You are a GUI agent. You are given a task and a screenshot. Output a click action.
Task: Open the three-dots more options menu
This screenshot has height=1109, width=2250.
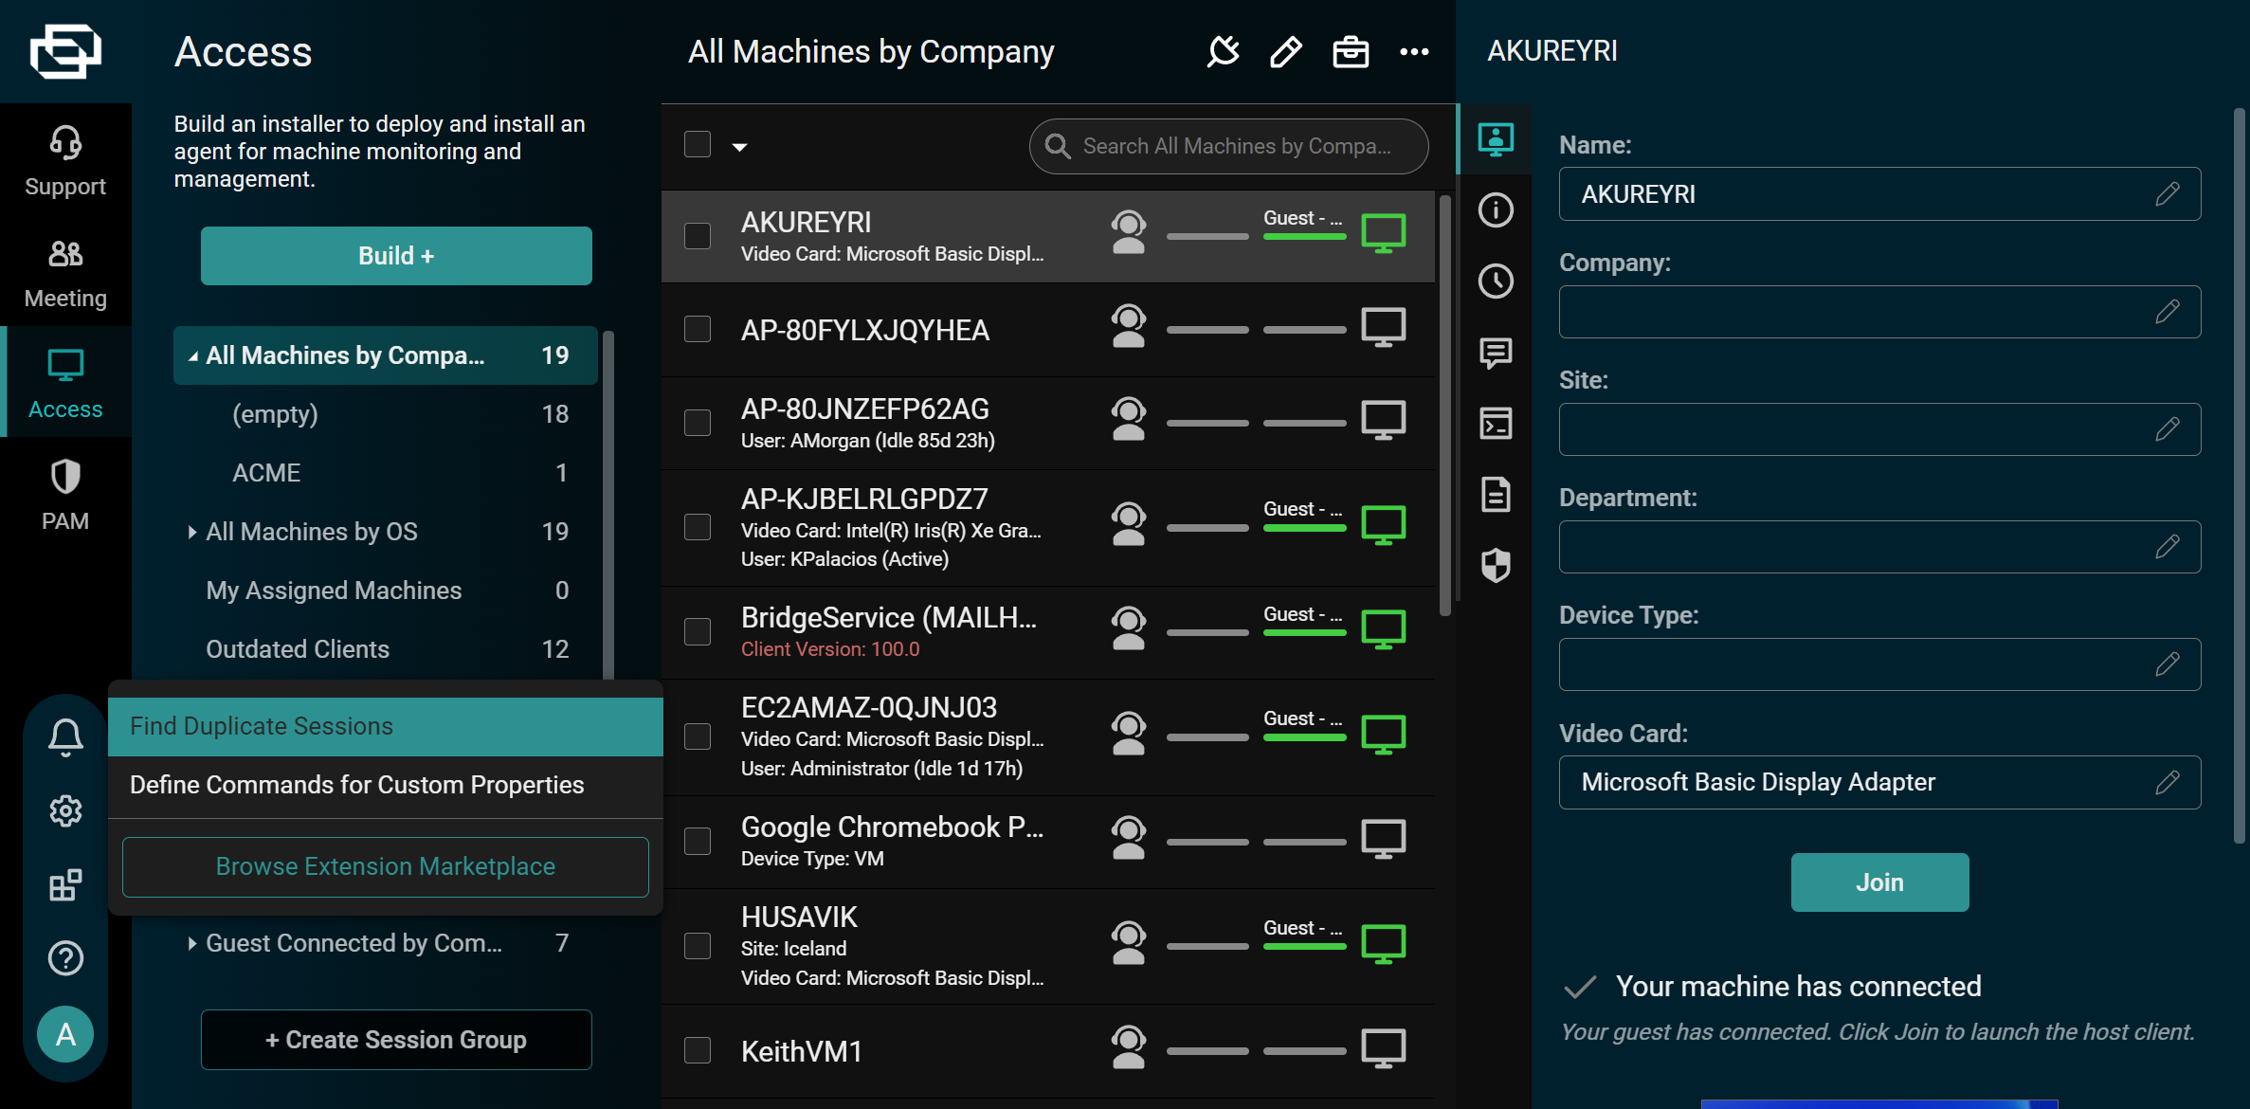point(1414,51)
